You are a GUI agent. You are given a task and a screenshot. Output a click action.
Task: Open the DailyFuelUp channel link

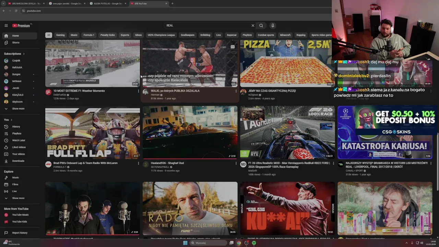60,95
